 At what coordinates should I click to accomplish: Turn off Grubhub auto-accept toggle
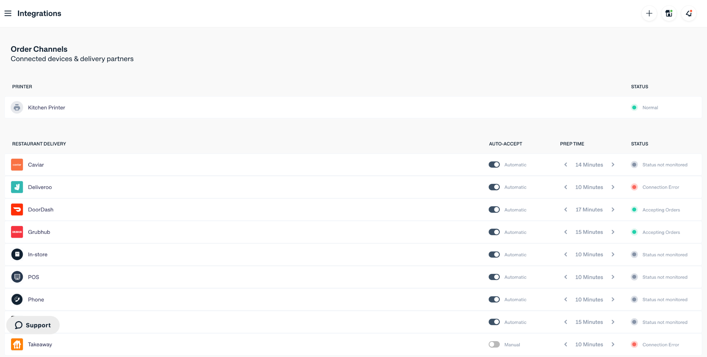(494, 232)
